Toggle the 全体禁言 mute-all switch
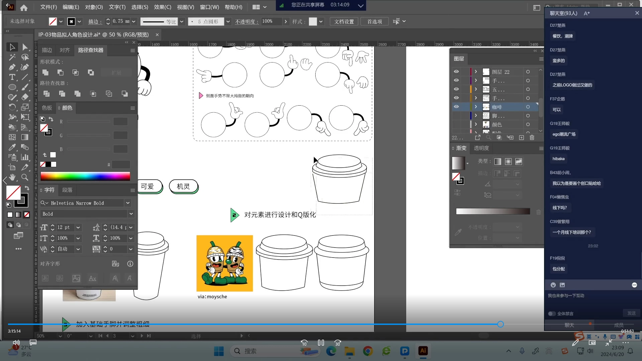Viewport: 642px width, 361px height. click(552, 314)
